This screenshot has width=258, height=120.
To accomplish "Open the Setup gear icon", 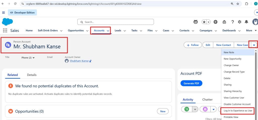I will (x=240, y=22).
